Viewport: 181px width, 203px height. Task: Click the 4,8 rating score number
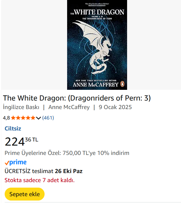pos(6,118)
